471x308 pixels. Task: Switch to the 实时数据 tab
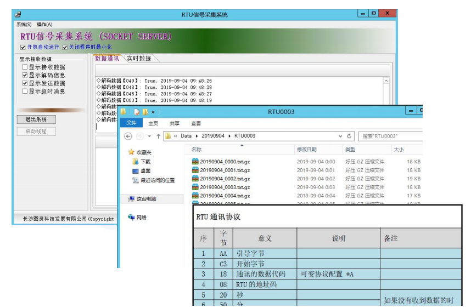[x=138, y=58]
